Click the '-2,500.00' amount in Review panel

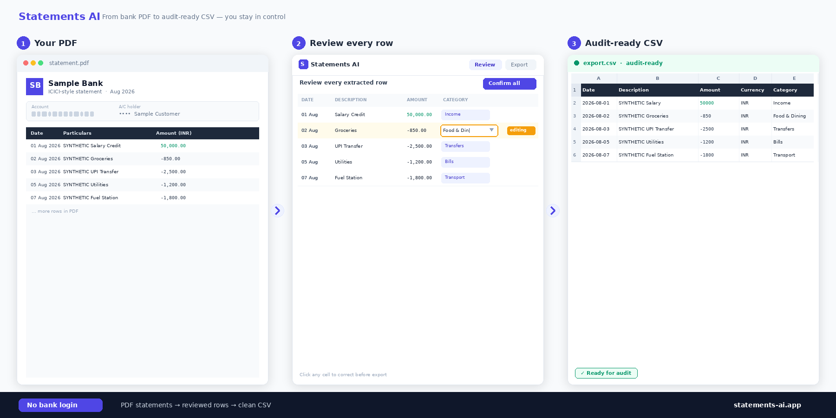tap(419, 146)
